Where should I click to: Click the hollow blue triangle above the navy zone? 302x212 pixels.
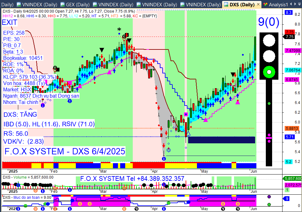(188, 134)
